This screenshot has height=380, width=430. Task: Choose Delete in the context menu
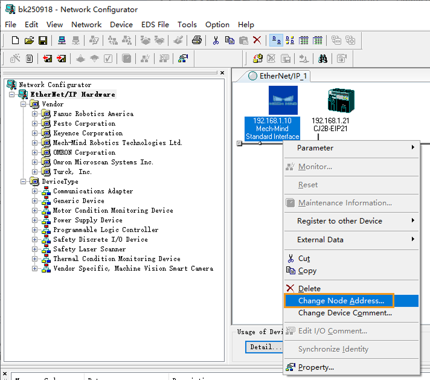[351, 289]
